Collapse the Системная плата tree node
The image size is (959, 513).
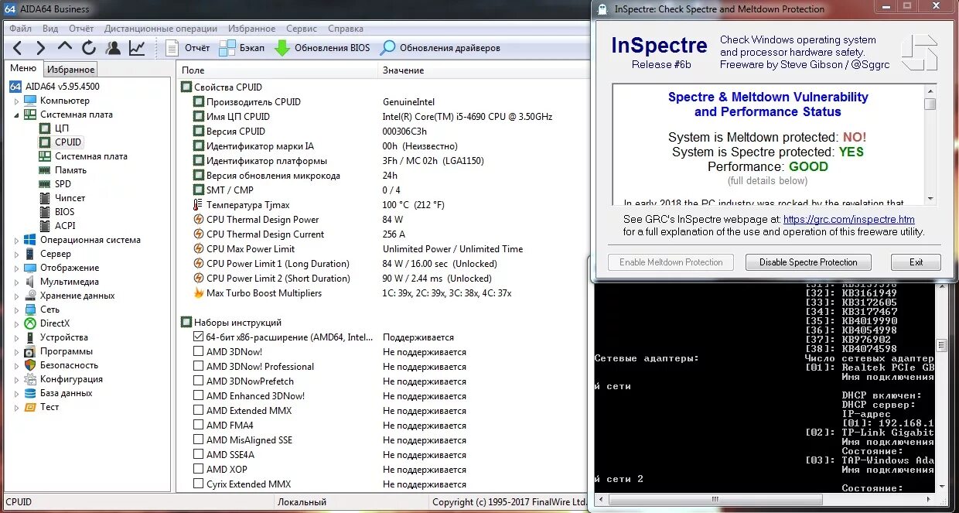click(16, 115)
